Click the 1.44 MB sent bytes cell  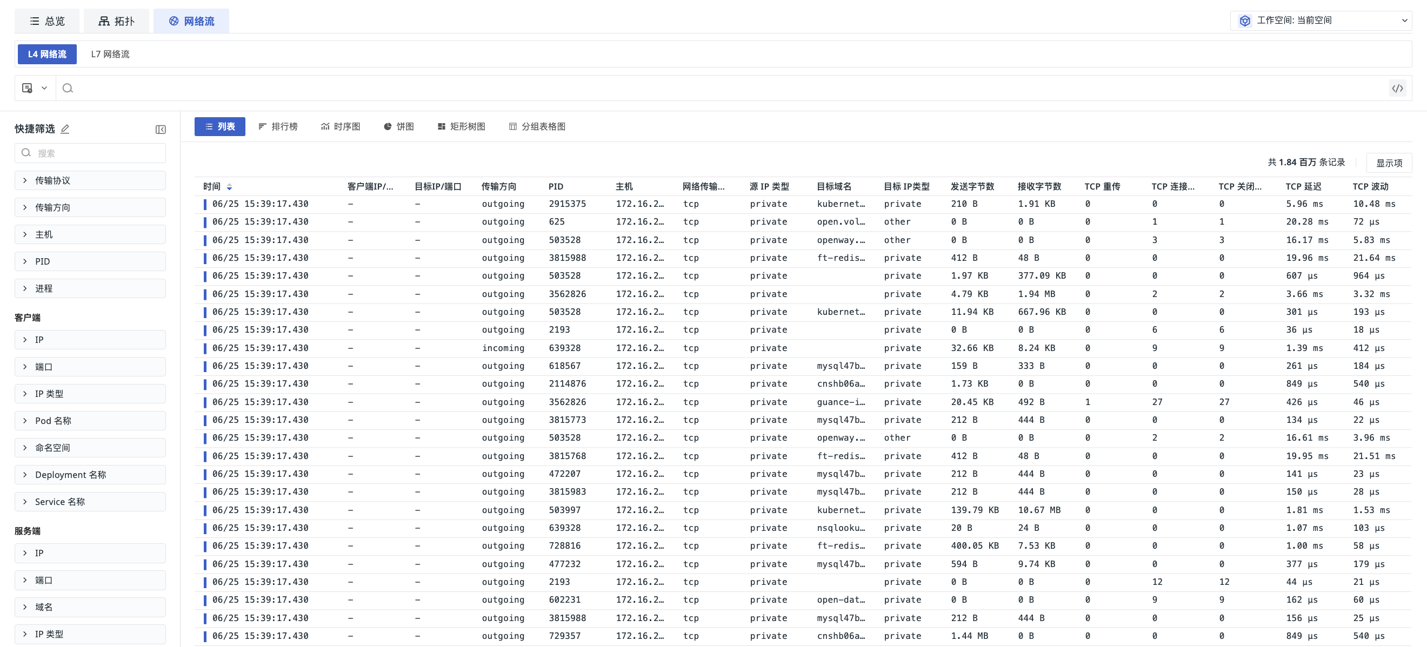[x=969, y=636]
